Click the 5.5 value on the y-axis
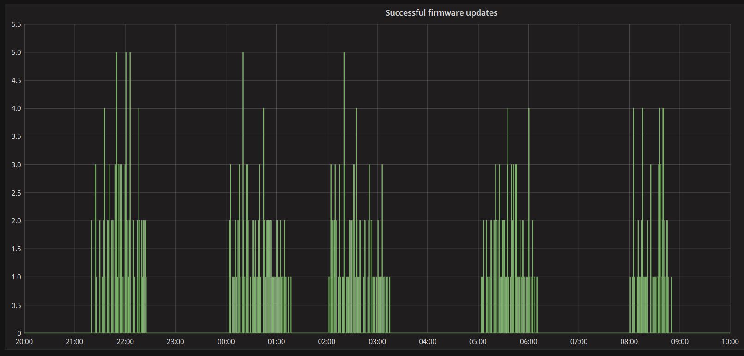The width and height of the screenshot is (744, 356). (x=16, y=24)
